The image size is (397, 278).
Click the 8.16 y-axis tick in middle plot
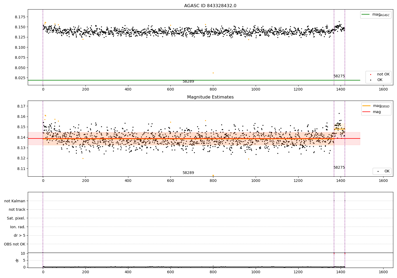21,116
